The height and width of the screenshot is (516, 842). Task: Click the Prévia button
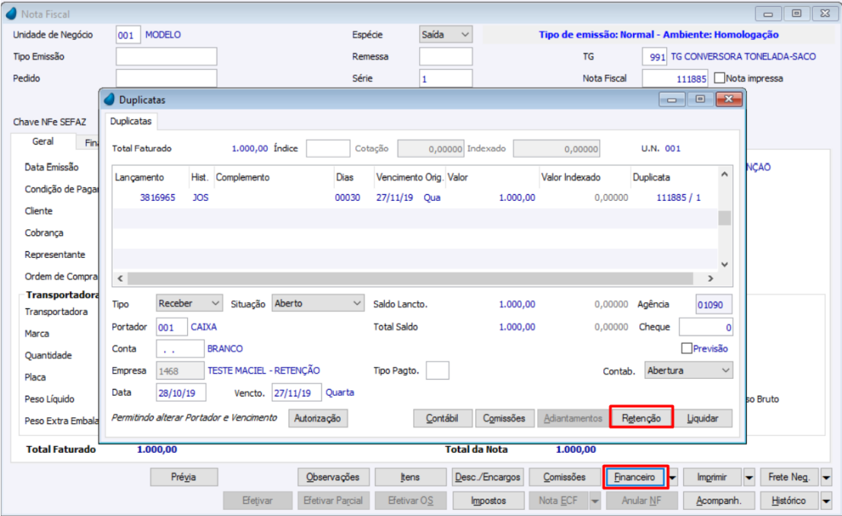tap(183, 477)
